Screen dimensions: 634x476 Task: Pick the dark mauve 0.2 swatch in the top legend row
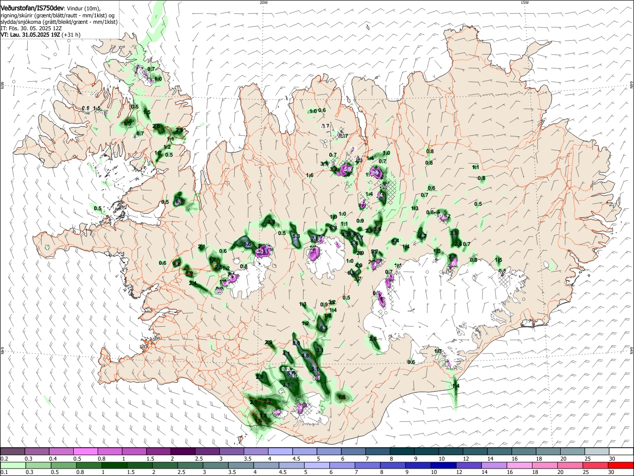pos(12,452)
